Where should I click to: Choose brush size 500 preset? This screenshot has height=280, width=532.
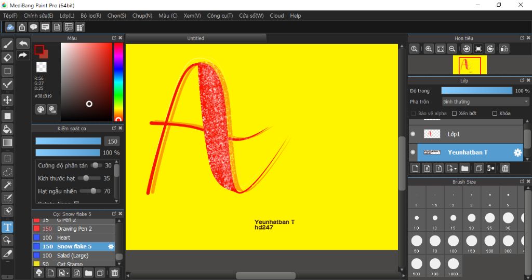coord(416,267)
